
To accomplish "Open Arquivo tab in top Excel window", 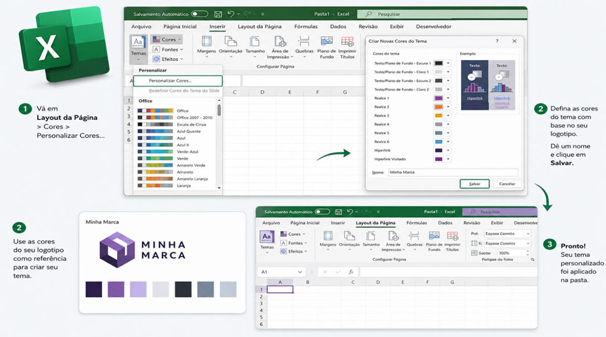I will click(141, 26).
